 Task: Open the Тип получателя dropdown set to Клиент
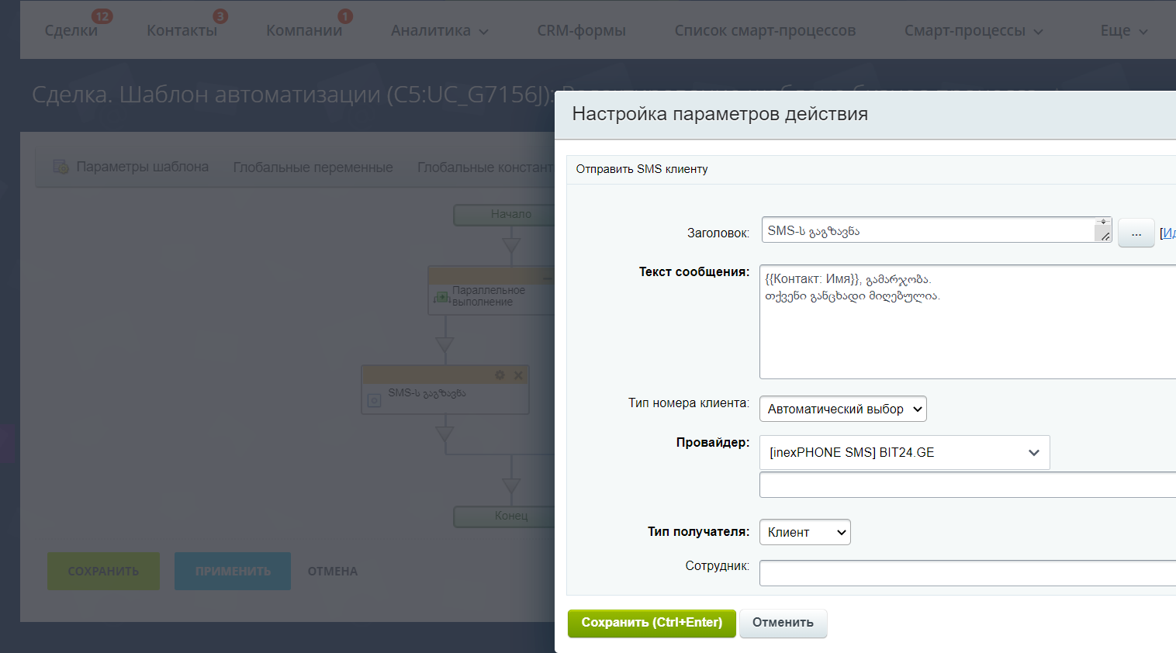pyautogui.click(x=805, y=532)
